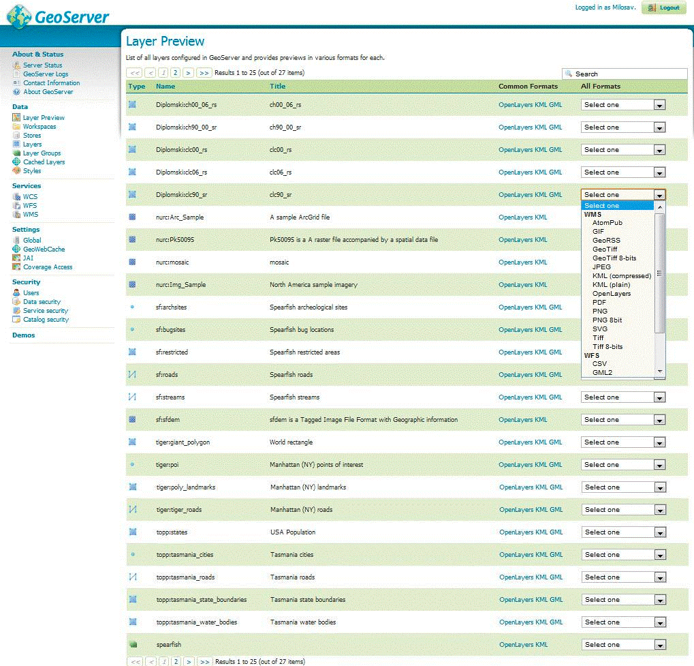Image resolution: width=694 pixels, height=666 pixels.
Task: Click the Server Status icon in sidebar
Action: coord(17,65)
